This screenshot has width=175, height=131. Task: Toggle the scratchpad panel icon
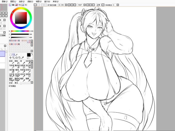(x=26, y=5)
